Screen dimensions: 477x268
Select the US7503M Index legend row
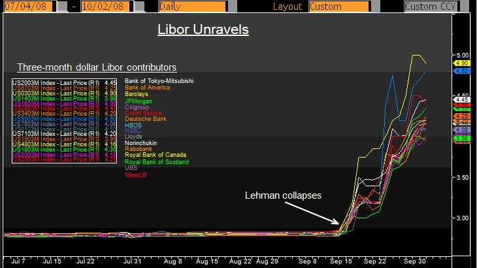64,124
